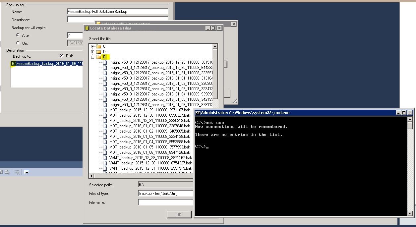This screenshot has width=416, height=227.
Task: Select MDT_backup_2015_12_30_110008_6598327.bak
Action: coord(149,115)
